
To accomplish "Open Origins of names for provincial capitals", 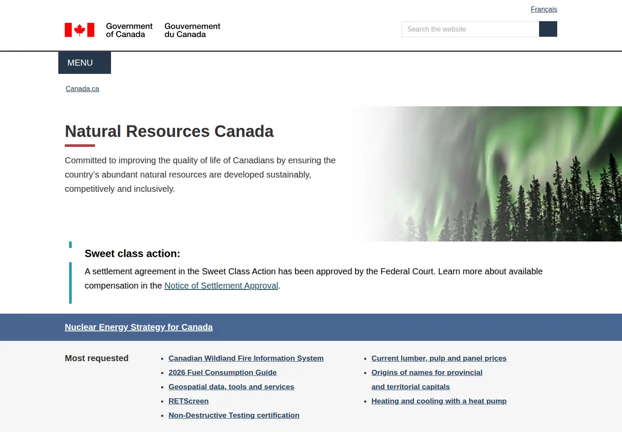I will click(427, 379).
